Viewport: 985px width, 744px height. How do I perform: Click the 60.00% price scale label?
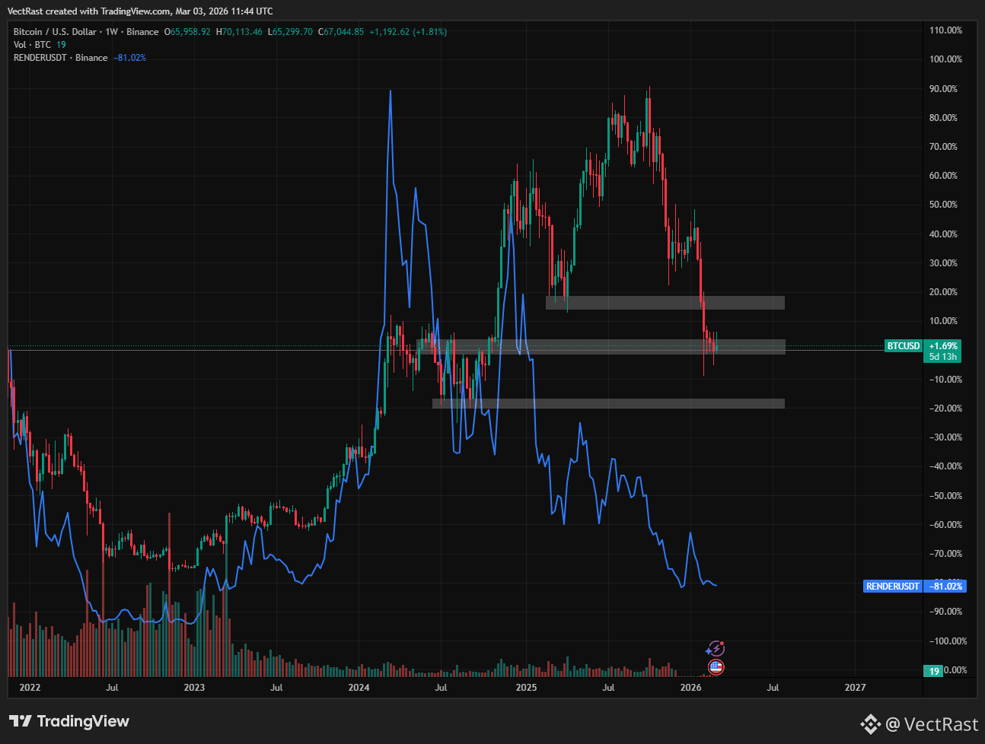943,176
